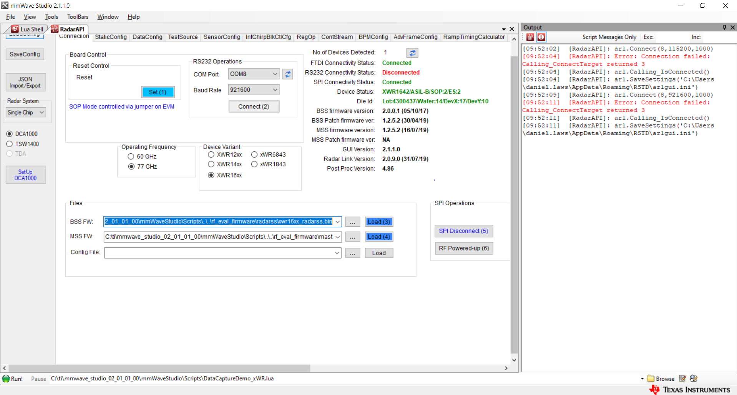Viewport: 737px width, 395px height.
Task: Open the ContStream tab
Action: point(337,37)
